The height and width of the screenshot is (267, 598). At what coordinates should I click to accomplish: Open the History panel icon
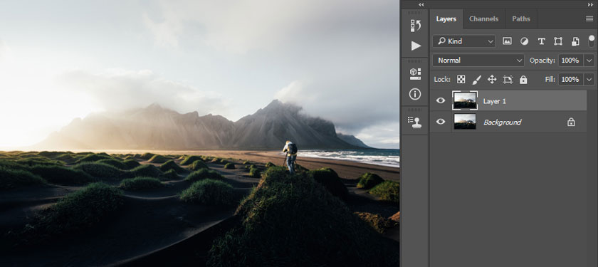tap(415, 26)
